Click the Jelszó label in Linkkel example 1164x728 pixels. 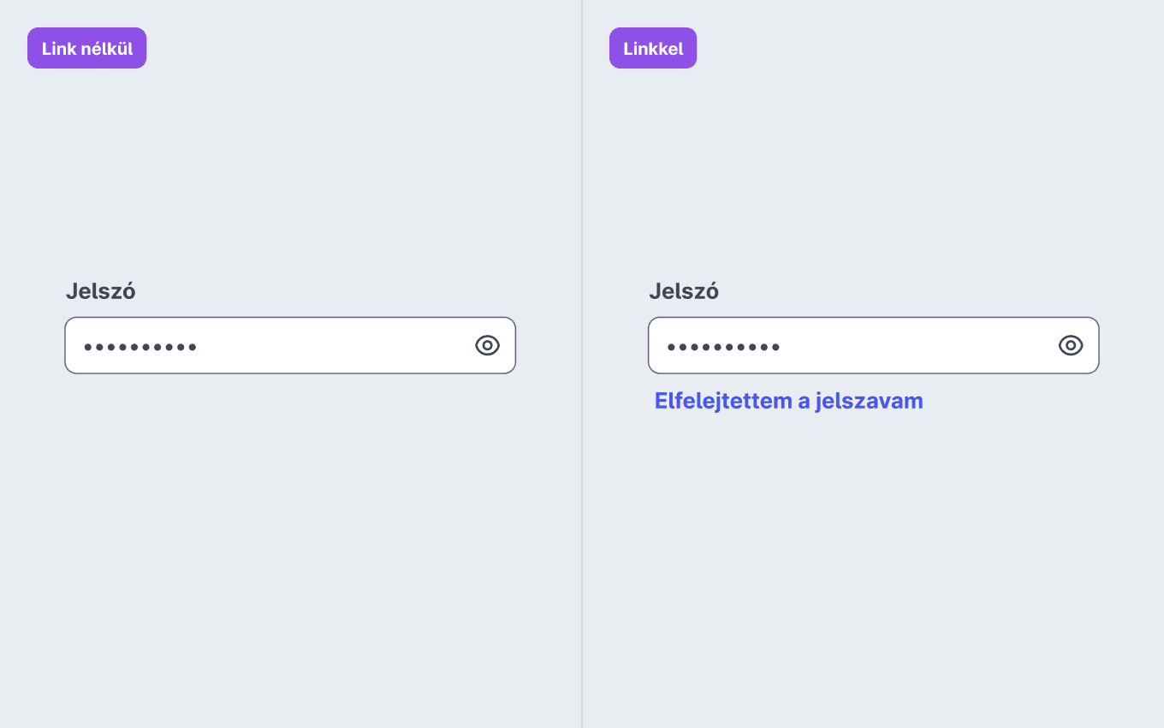click(x=684, y=291)
